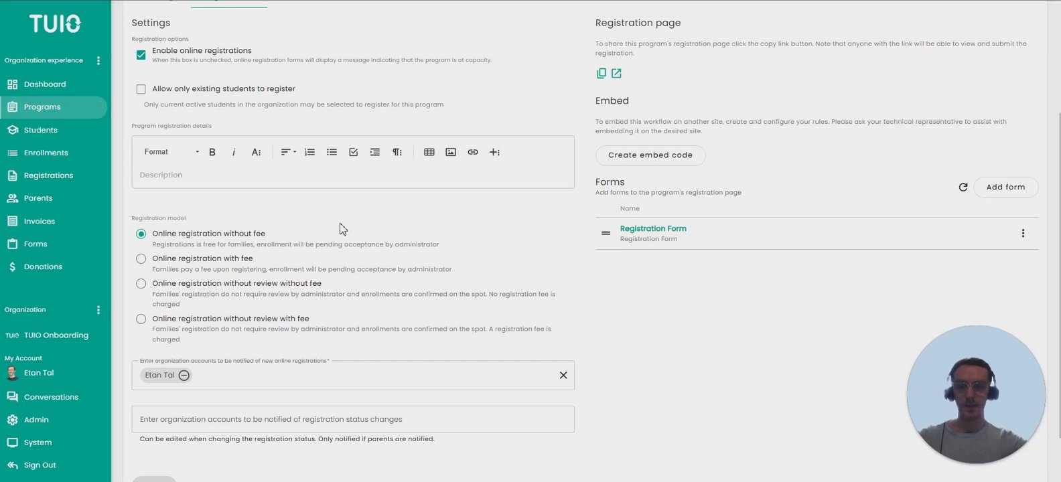Focus the registration status notification accounts field
The width and height of the screenshot is (1061, 482).
(353, 419)
